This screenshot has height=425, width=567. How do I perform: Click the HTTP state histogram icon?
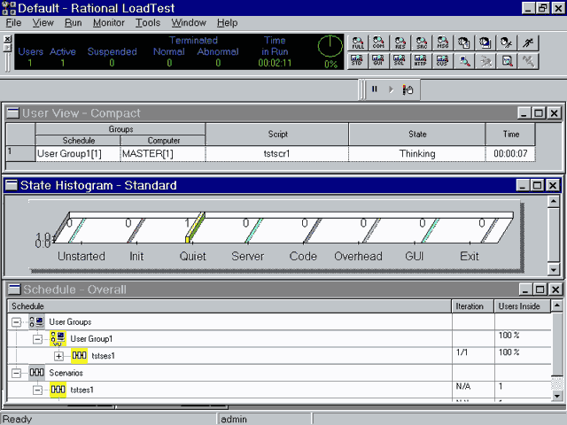421,61
